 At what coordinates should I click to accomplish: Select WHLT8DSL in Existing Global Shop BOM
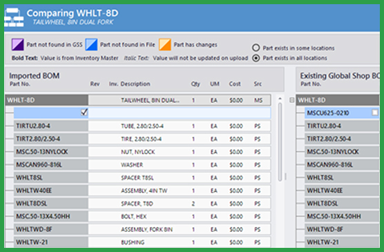[x=342, y=204]
